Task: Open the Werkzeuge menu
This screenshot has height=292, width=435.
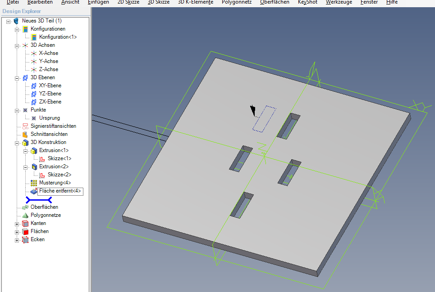Action: pos(339,2)
